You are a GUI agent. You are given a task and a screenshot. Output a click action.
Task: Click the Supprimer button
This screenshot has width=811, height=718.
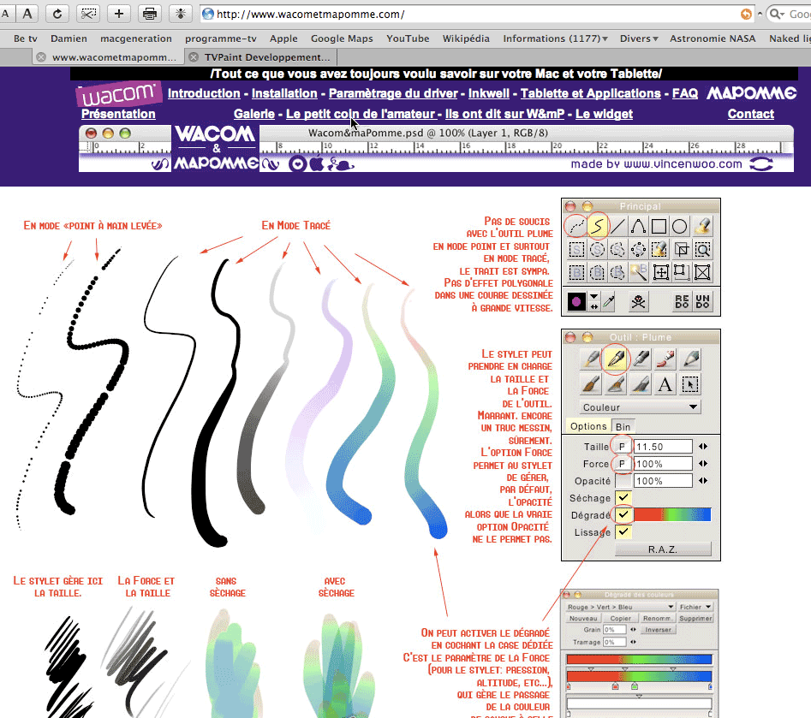tap(695, 618)
